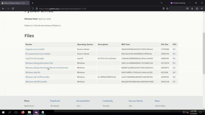The image size is (205, 115).
Task: Download the Windows help file
Action: 33,73
